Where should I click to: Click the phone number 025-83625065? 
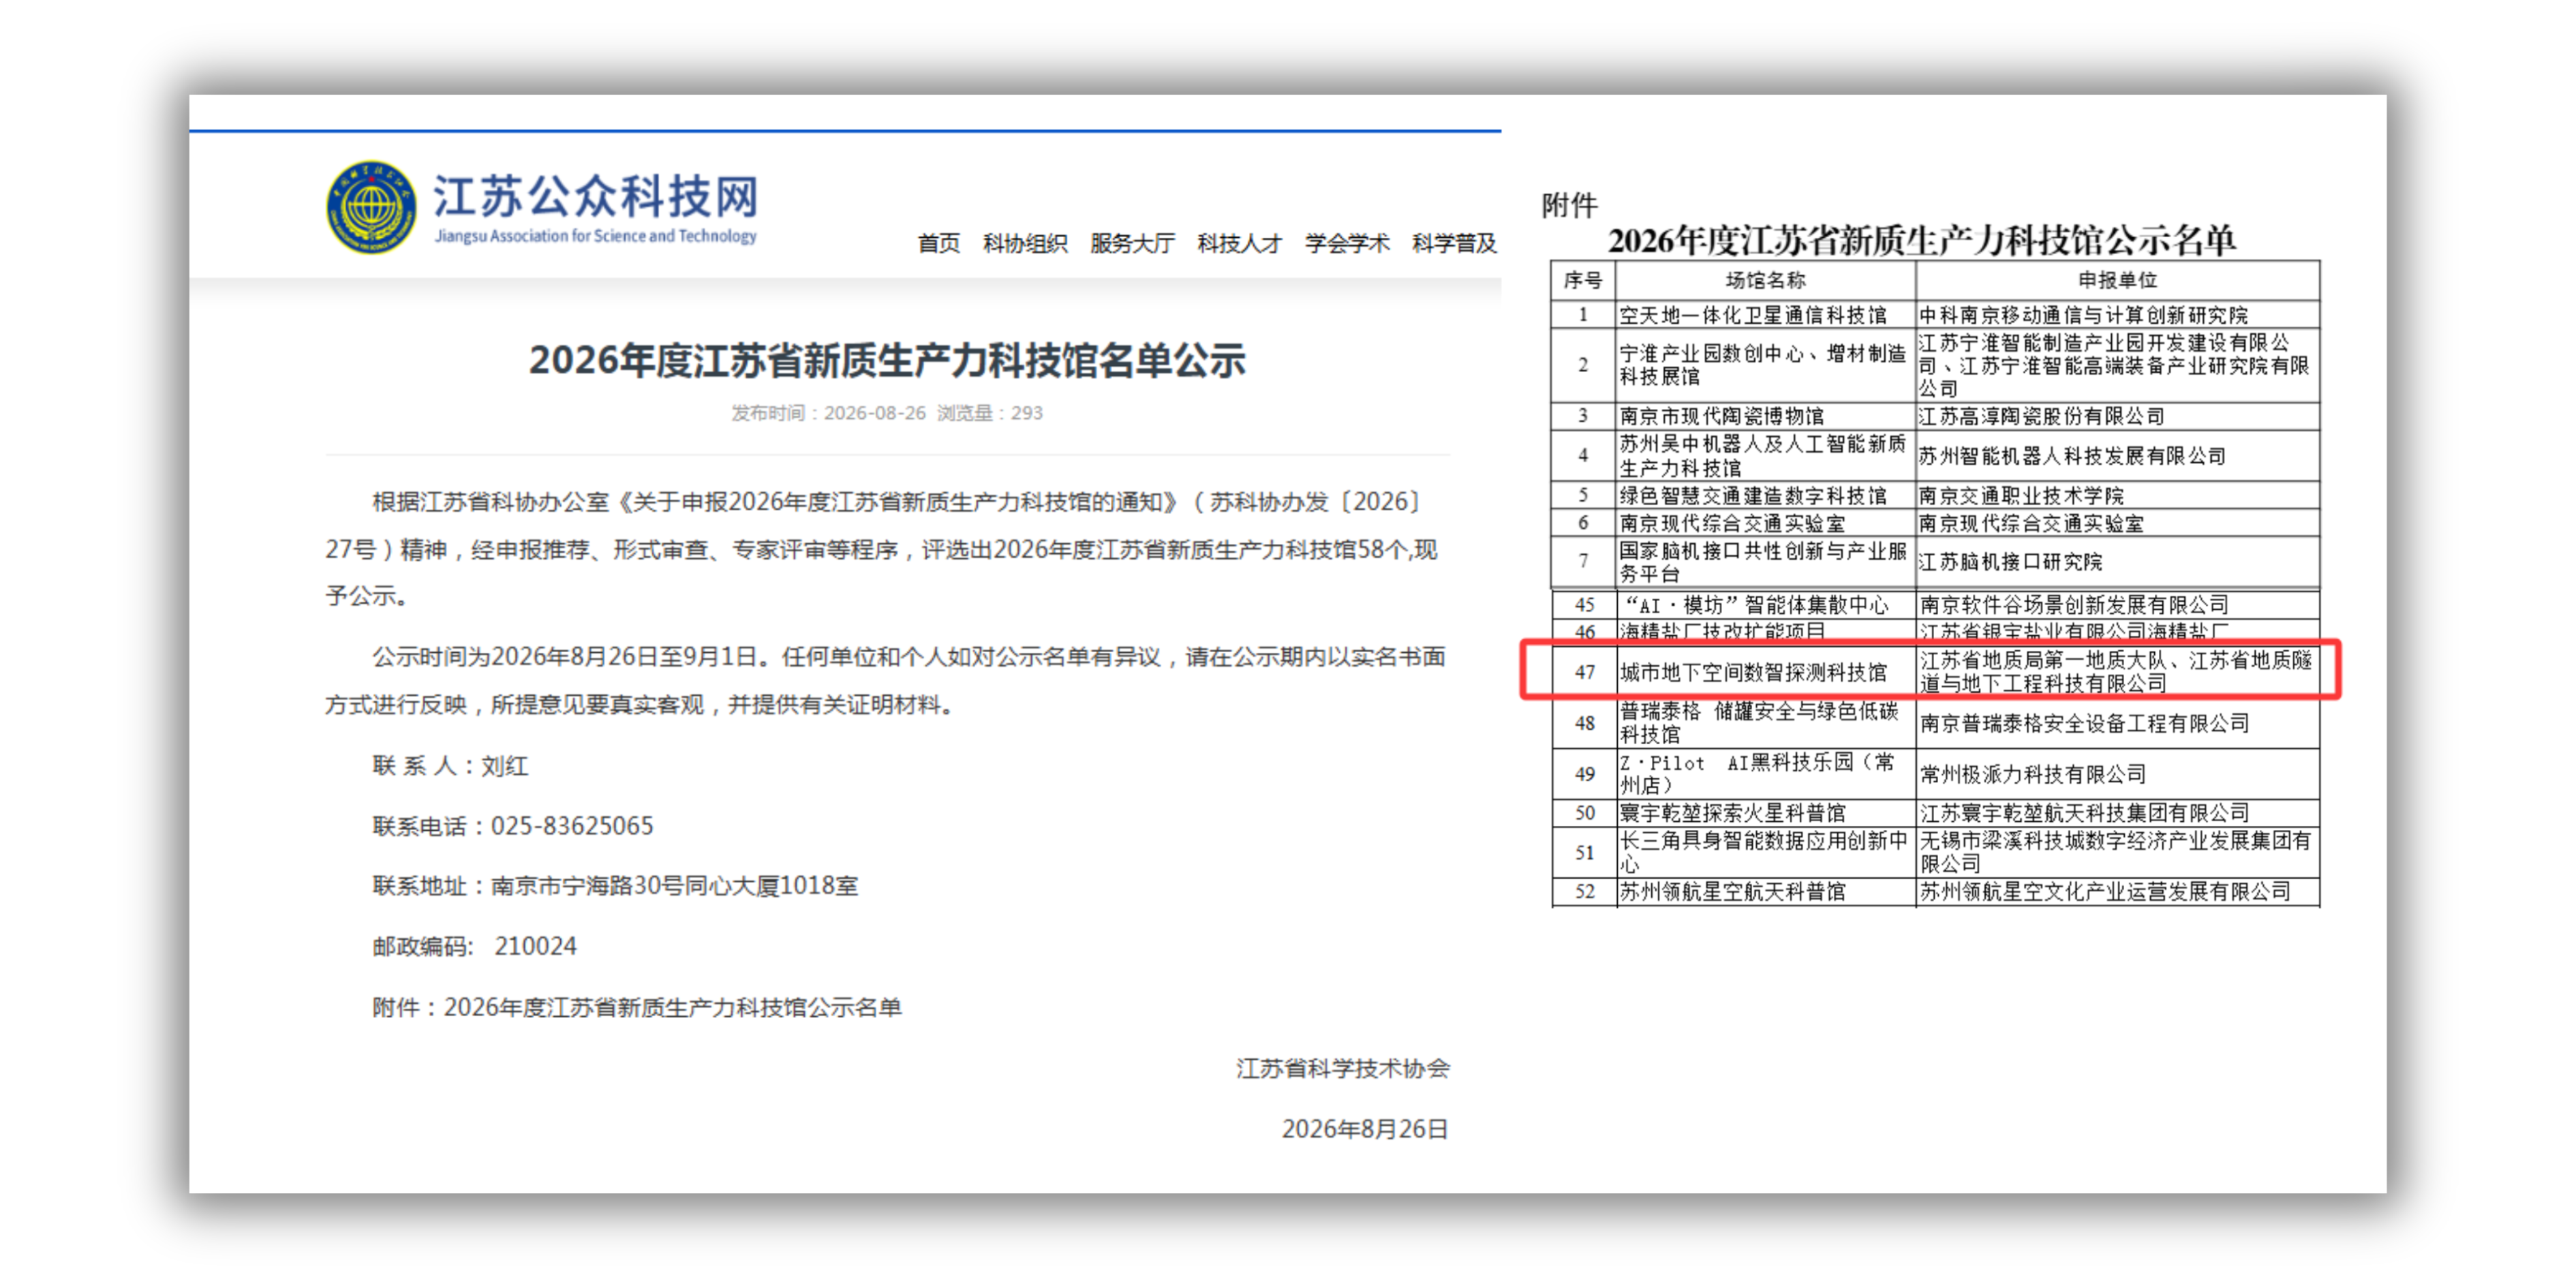[572, 826]
